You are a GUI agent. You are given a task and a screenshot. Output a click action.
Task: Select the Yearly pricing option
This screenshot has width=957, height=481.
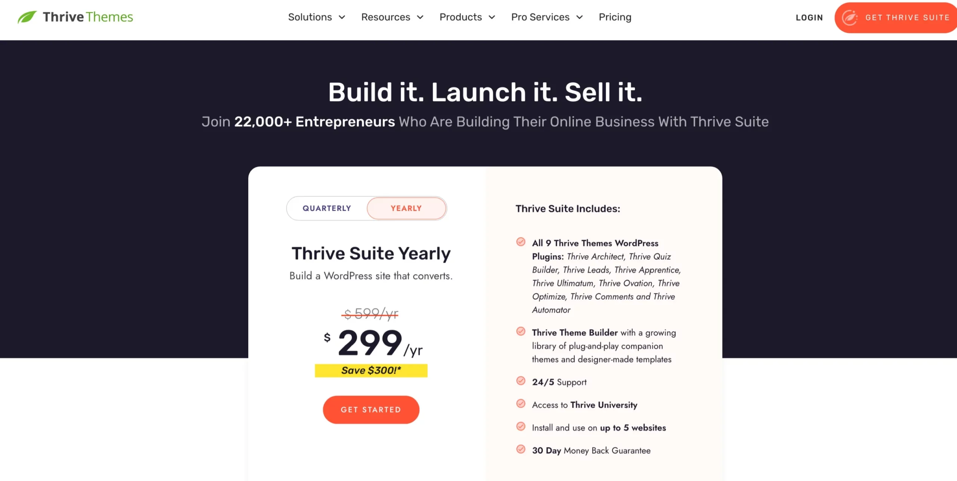[x=406, y=208]
